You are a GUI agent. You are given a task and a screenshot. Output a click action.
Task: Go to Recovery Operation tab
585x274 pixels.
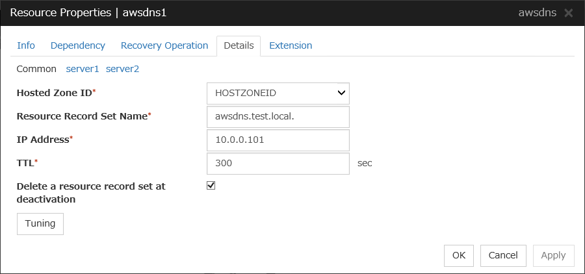click(x=164, y=45)
